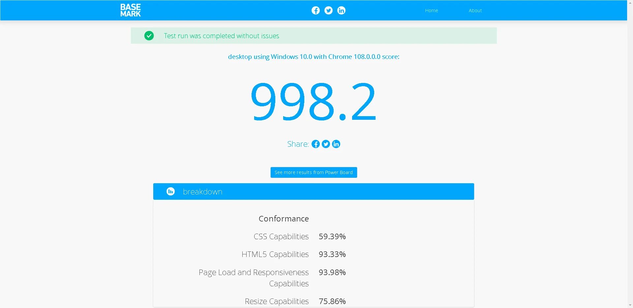Screen dimensions: 633x308
Task: Open LinkedIn icon in the header
Action: click(x=341, y=11)
